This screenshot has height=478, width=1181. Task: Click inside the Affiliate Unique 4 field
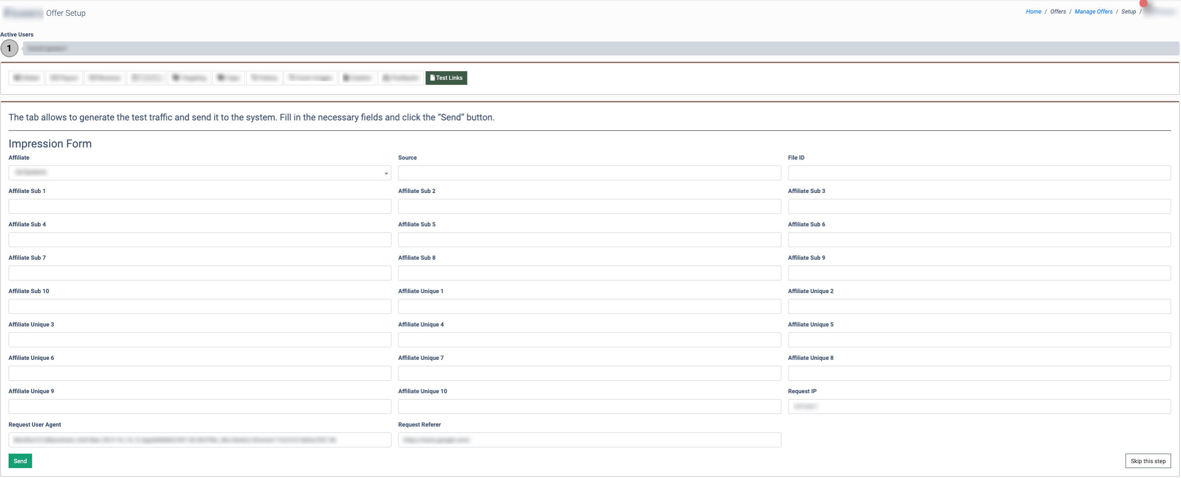pyautogui.click(x=589, y=340)
